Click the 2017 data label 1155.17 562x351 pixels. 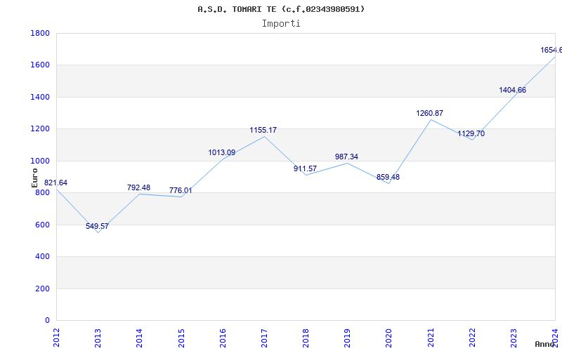click(x=263, y=131)
